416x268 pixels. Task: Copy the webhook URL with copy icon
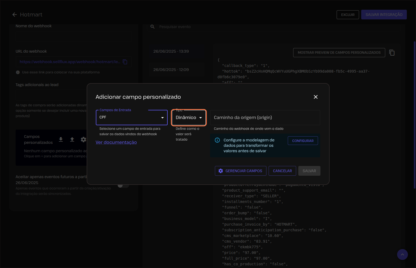point(125,62)
